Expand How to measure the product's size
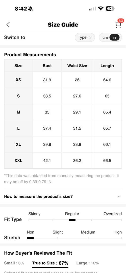The height and width of the screenshot is (273, 126). [x=63, y=197]
